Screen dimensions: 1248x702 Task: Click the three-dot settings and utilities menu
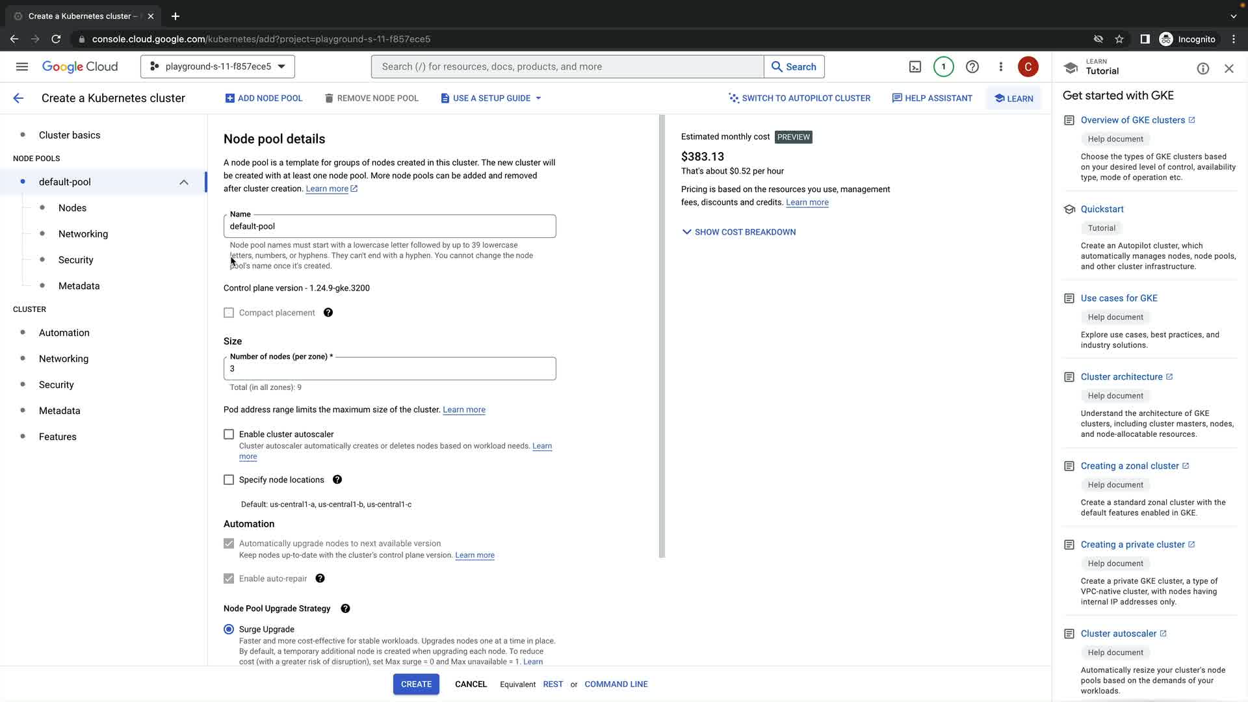click(x=1000, y=66)
